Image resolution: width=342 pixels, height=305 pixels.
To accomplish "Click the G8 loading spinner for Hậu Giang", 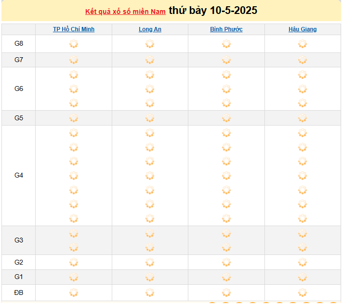I will pos(303,44).
